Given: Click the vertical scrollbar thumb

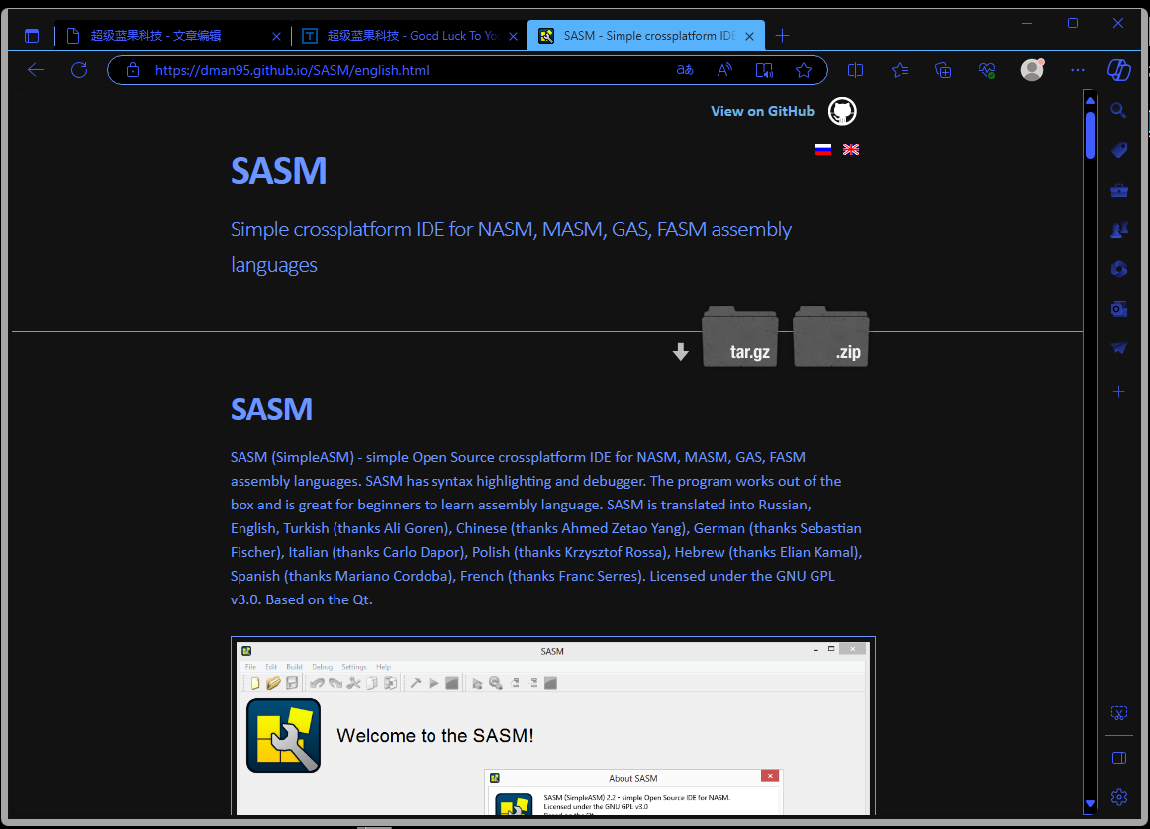Looking at the screenshot, I should tap(1090, 135).
